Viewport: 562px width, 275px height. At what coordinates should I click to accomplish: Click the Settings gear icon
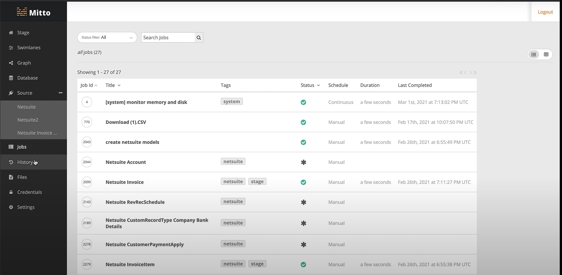pyautogui.click(x=11, y=207)
